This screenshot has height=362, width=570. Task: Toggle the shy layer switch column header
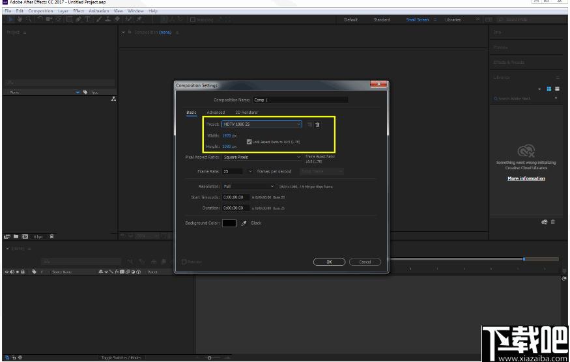click(x=101, y=272)
